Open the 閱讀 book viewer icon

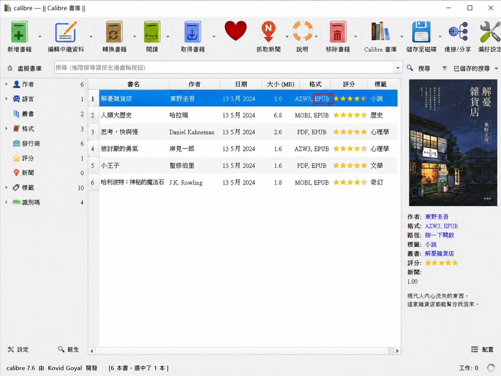point(152,32)
